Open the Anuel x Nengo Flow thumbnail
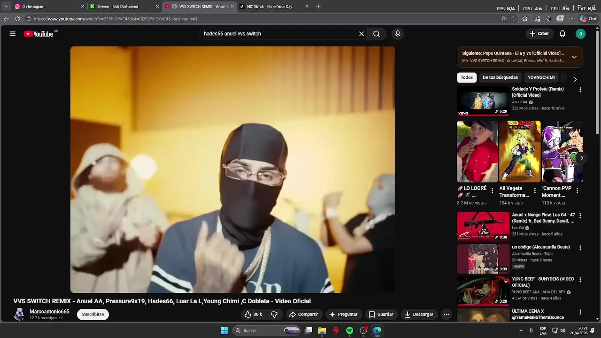 point(483,226)
